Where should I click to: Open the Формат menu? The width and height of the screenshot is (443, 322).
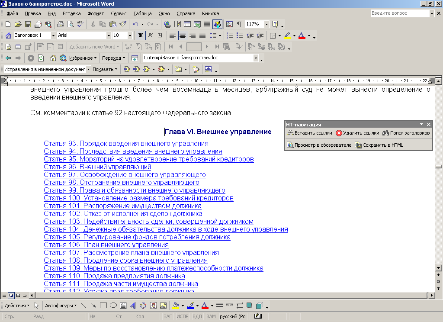[x=96, y=13]
